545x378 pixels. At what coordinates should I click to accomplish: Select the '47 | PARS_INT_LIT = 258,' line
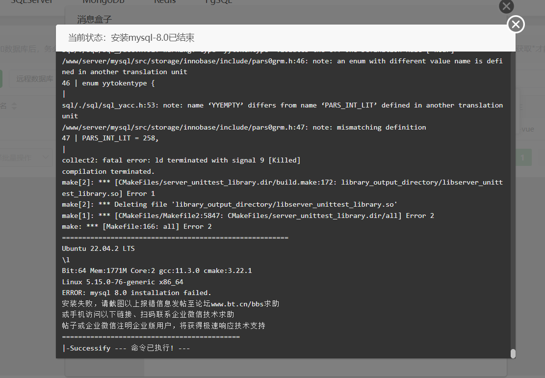[110, 138]
